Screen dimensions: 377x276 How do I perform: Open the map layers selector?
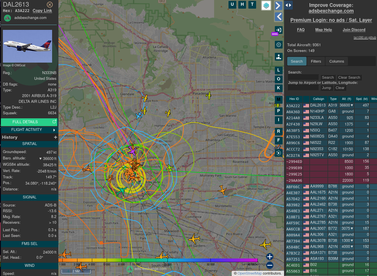(x=266, y=5)
